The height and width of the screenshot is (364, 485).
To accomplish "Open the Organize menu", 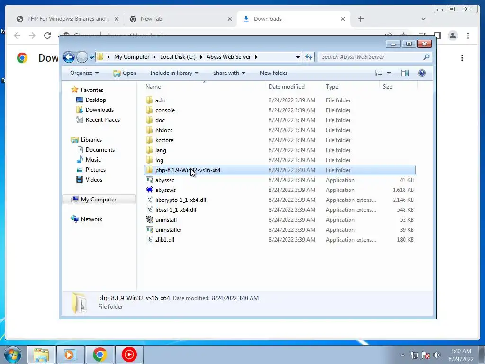I will coord(84,73).
